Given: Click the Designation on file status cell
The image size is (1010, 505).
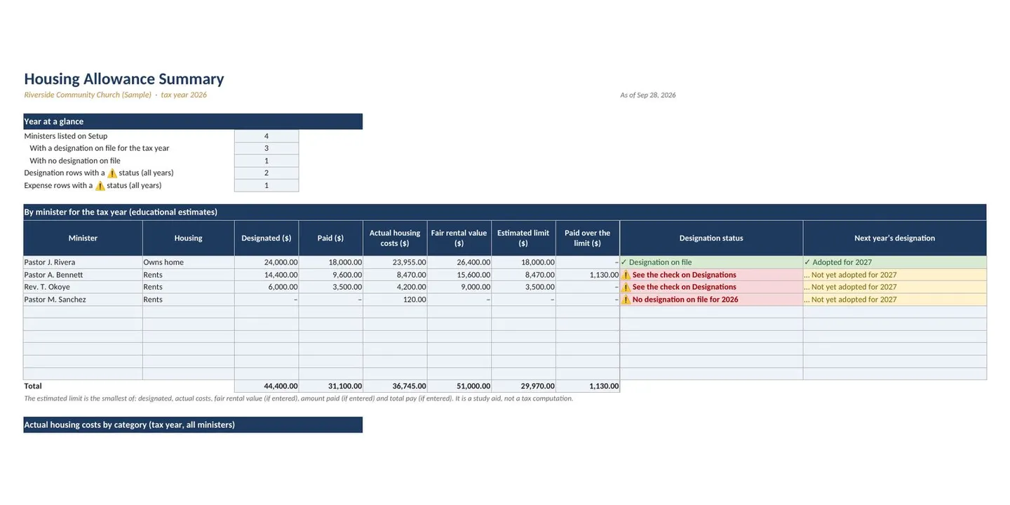Looking at the screenshot, I should (x=711, y=262).
